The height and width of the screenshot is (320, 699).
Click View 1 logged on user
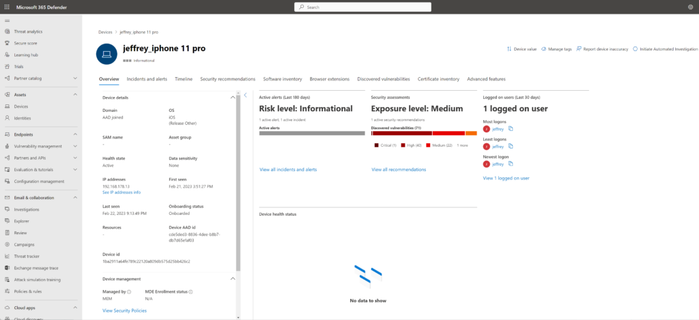[506, 178]
